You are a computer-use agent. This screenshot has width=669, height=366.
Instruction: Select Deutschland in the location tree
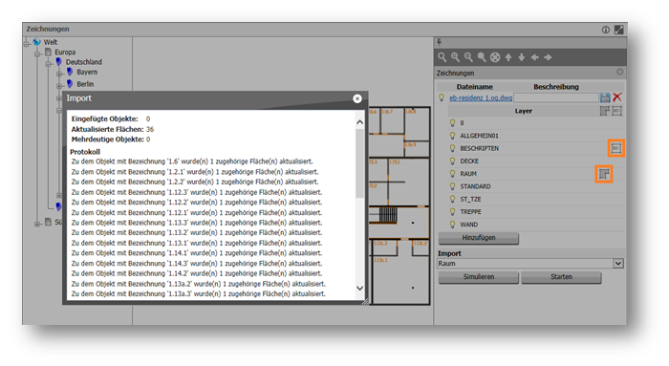click(x=84, y=62)
